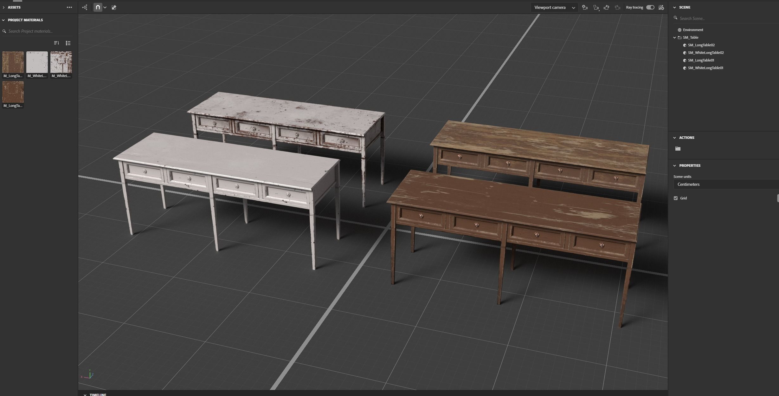Select Environment in the scene tree
This screenshot has width=779, height=396.
693,30
